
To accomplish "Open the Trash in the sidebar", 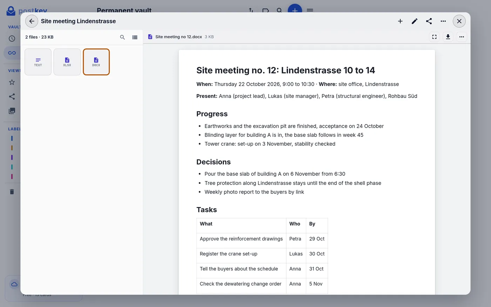I will click(12, 192).
